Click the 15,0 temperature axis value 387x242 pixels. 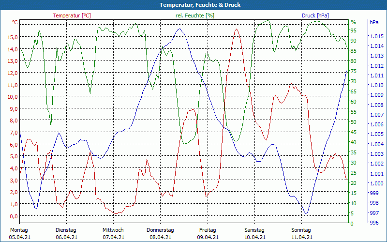pos(13,37)
